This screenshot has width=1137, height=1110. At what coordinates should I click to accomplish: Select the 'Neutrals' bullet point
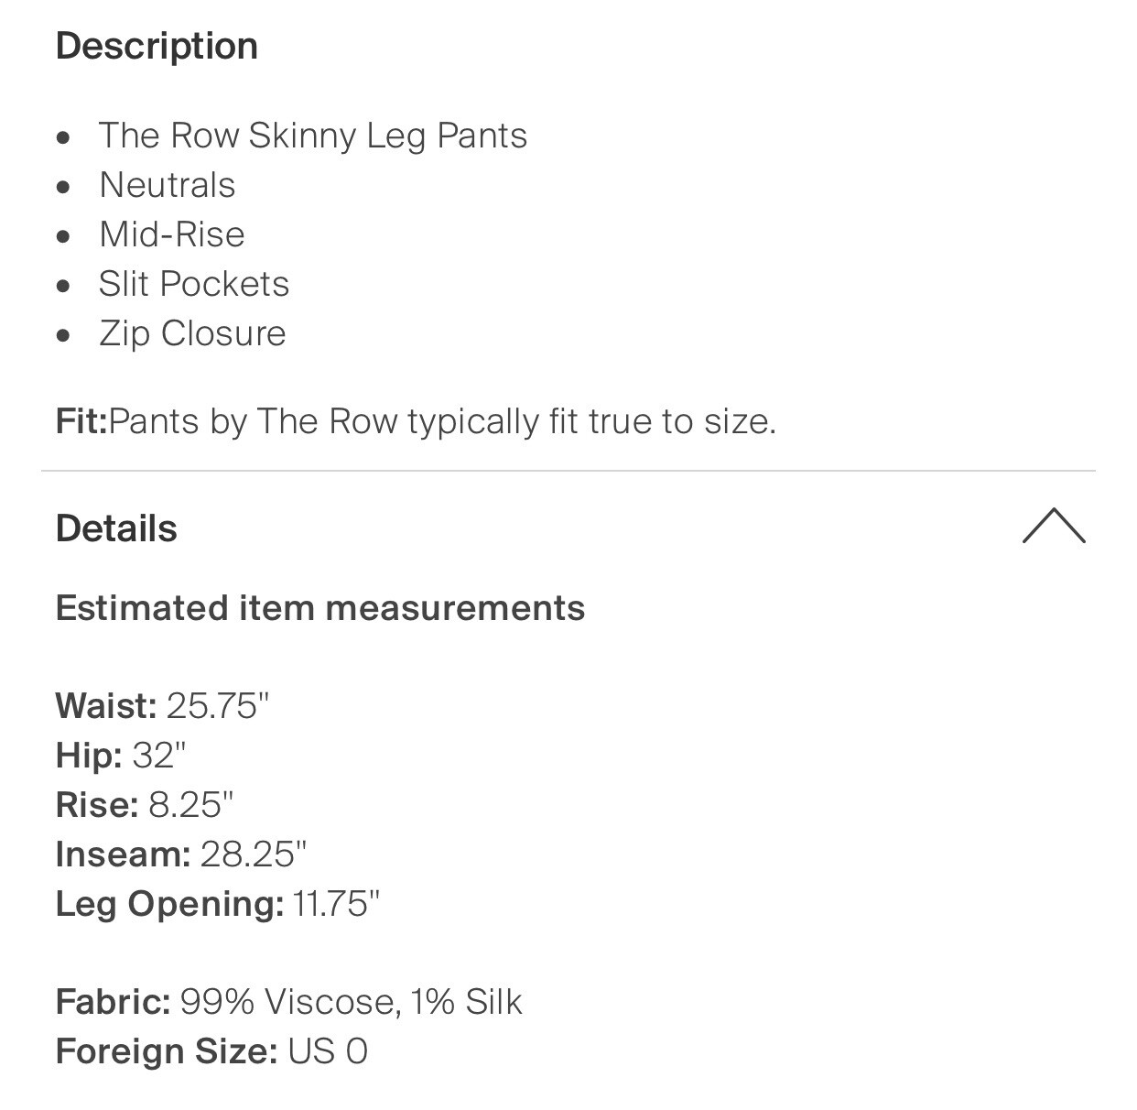[168, 185]
